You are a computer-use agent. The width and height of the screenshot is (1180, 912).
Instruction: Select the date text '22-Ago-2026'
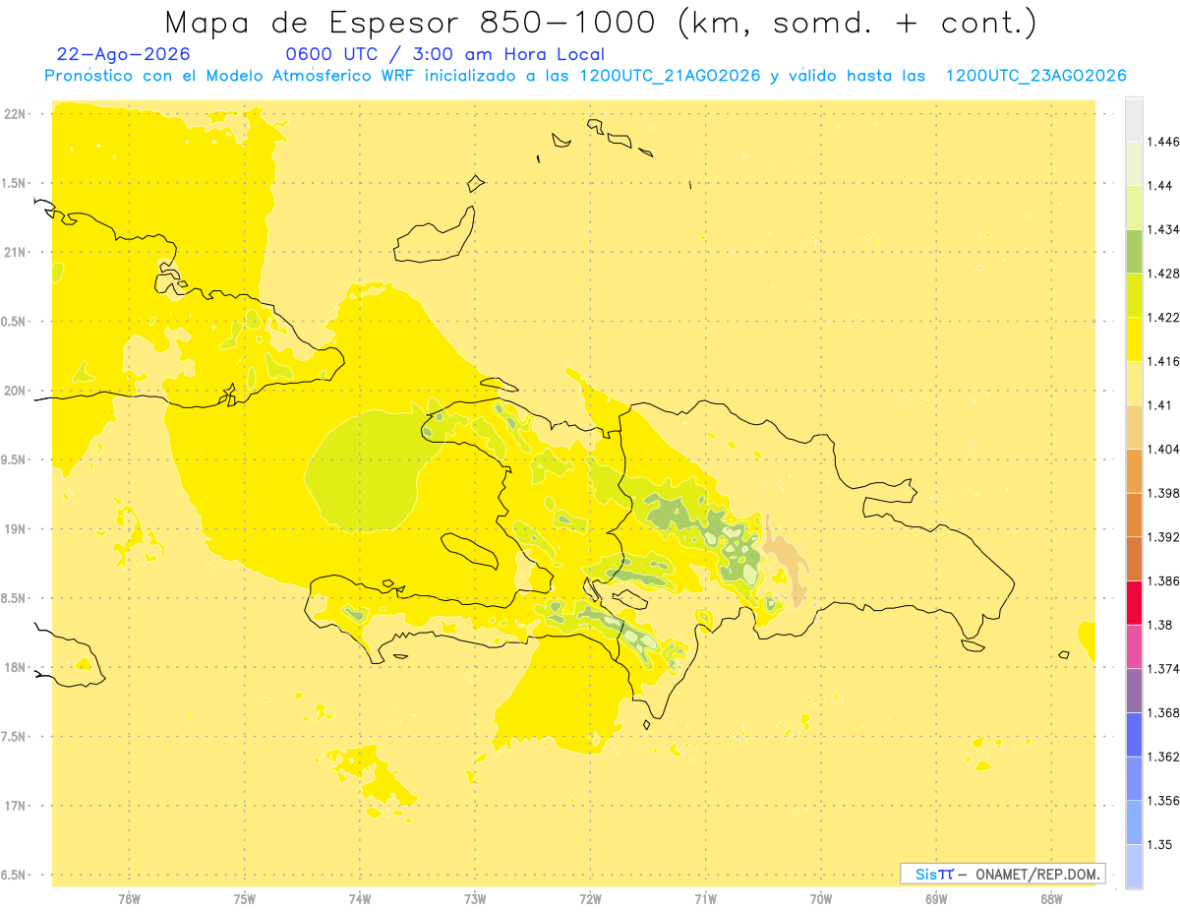pyautogui.click(x=124, y=55)
